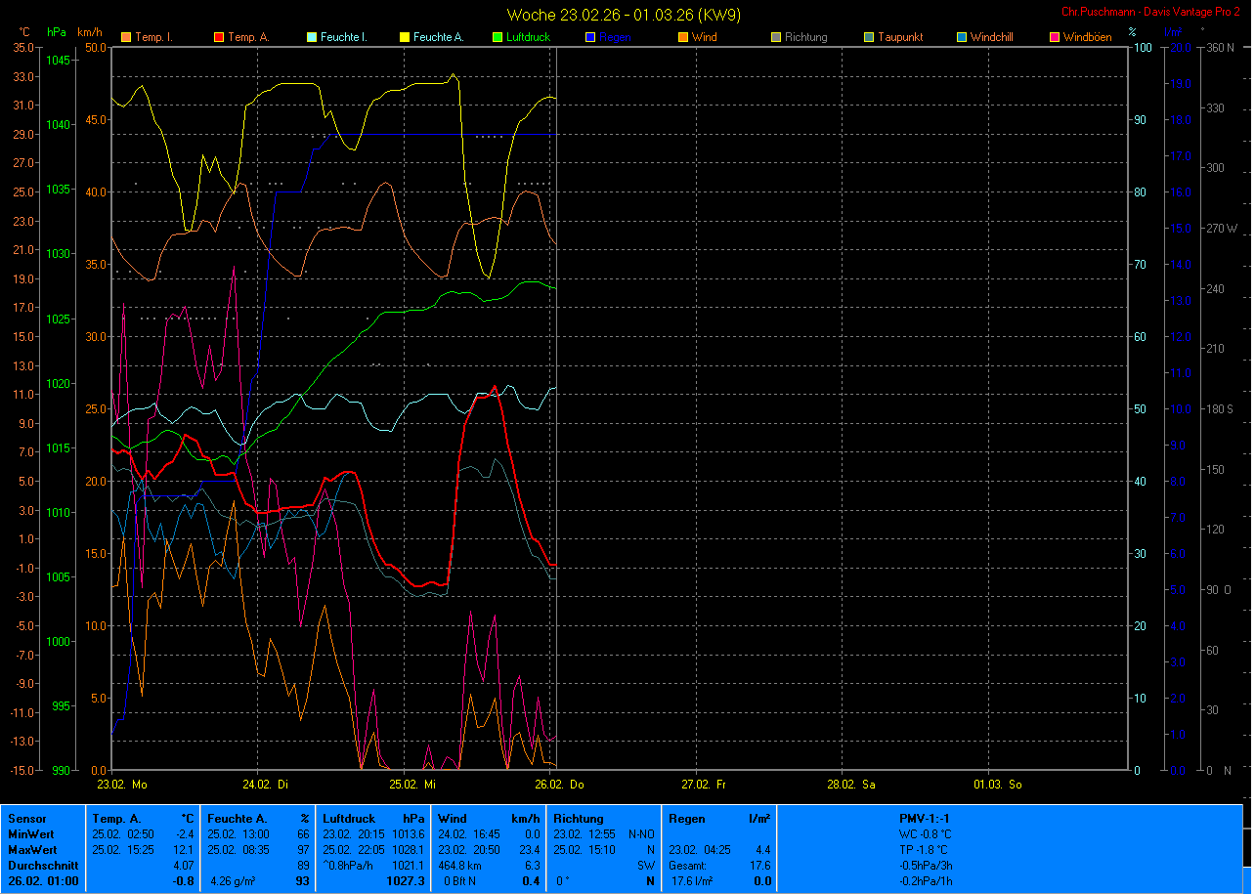
Task: Click the 01.03. So date on the time axis
Action: [x=998, y=784]
